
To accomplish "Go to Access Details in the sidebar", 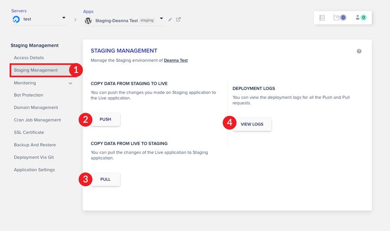I will [29, 58].
